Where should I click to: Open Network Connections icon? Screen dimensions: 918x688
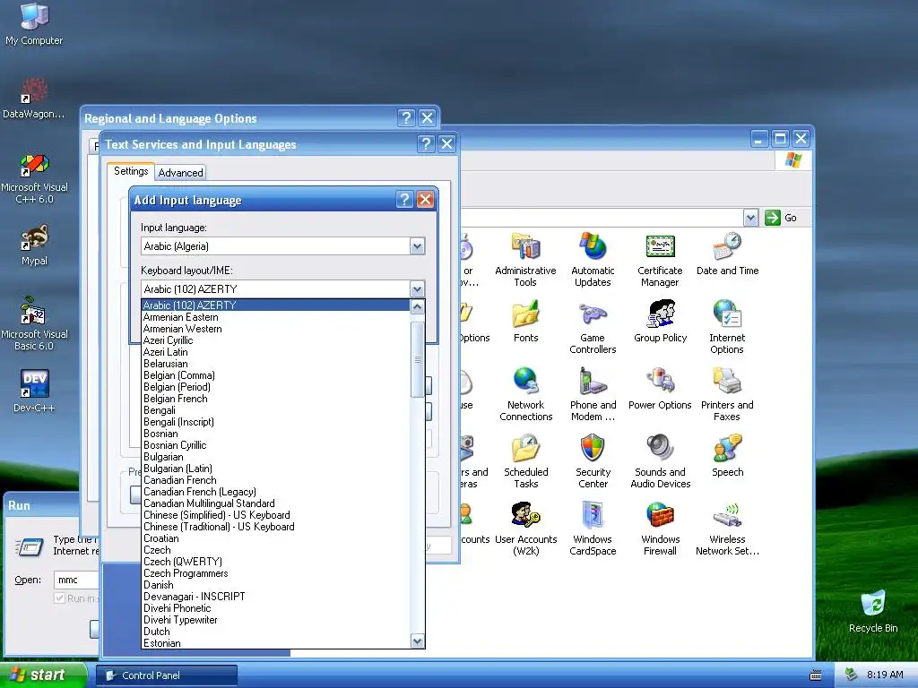525,394
